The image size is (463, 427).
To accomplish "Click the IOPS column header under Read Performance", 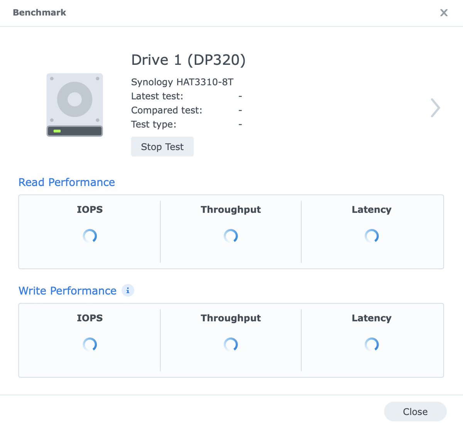I will pos(90,209).
